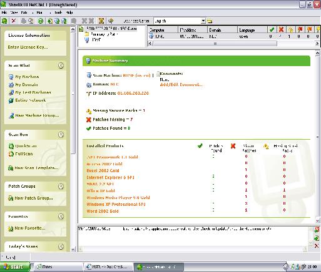
Task: Open Access 2002 Gold product
Action: [104, 164]
